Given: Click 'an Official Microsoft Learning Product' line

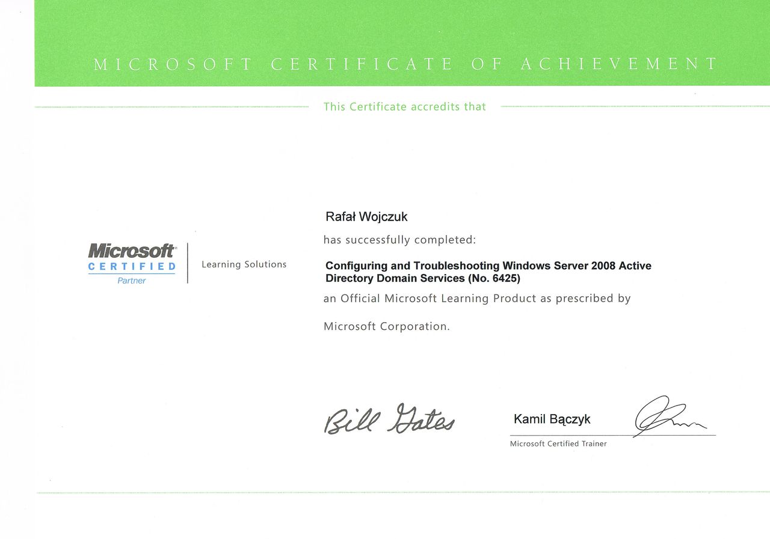Looking at the screenshot, I should [x=477, y=298].
